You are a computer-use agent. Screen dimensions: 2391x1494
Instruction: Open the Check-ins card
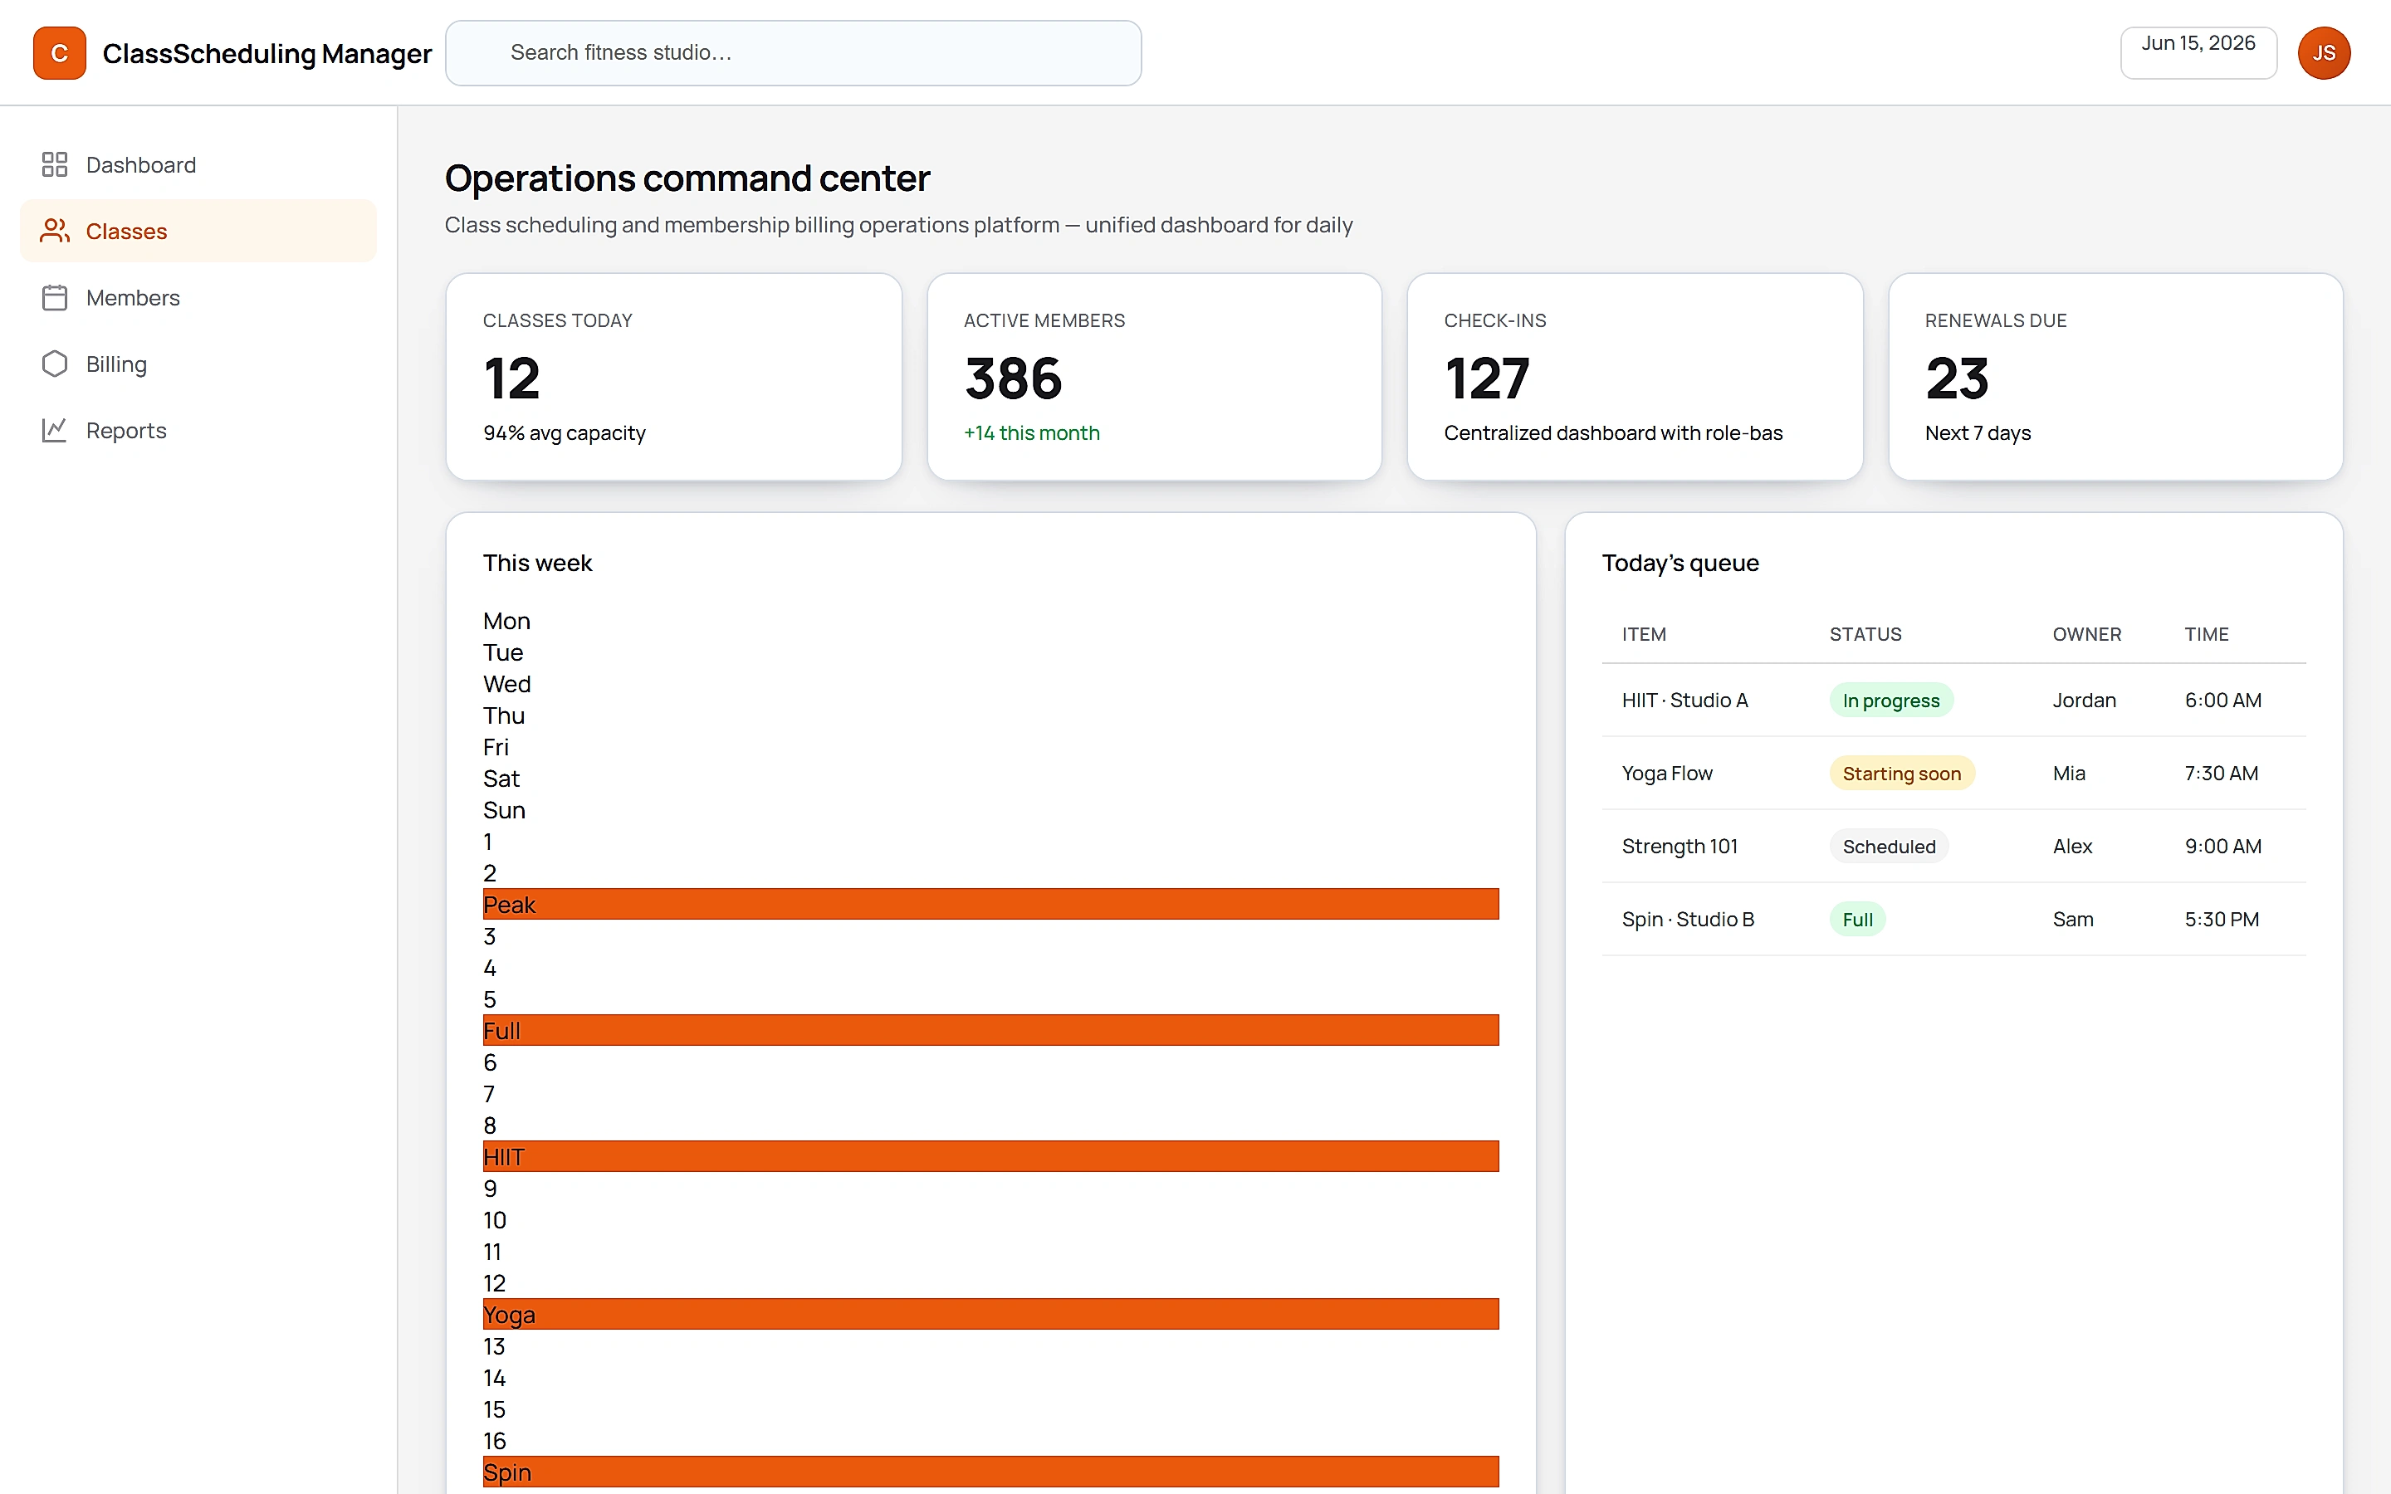pyautogui.click(x=1636, y=377)
